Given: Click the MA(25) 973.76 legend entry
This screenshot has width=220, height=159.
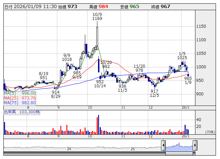Looking at the screenshot, I should 20,98.
